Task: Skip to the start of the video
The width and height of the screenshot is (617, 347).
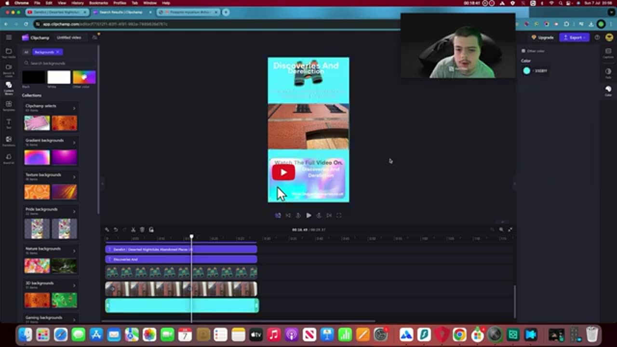Action: 288,215
